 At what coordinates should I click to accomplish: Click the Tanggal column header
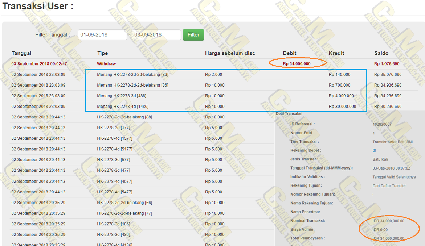(x=21, y=53)
